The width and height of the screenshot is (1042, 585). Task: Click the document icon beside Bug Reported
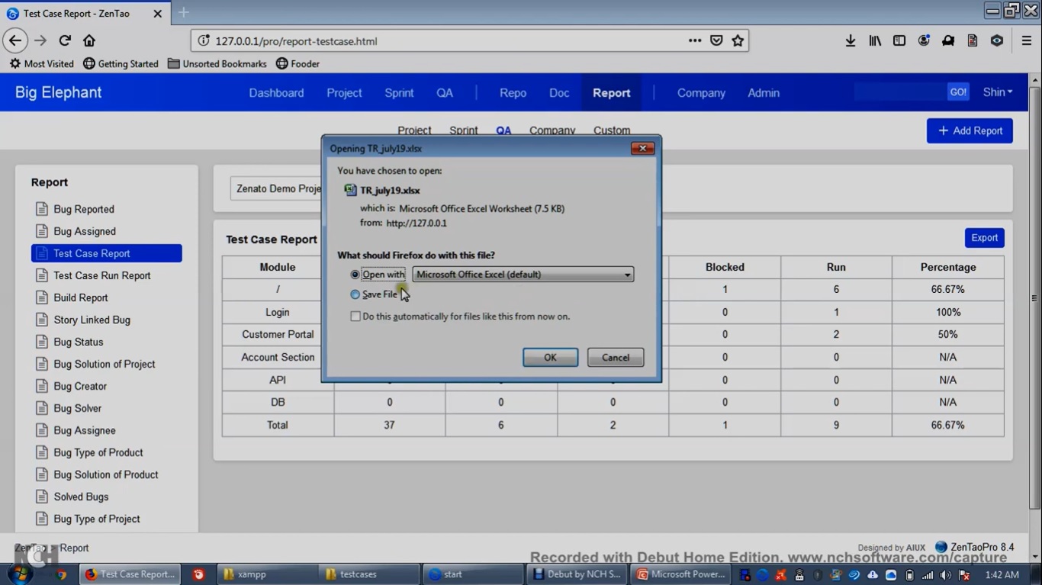coord(41,209)
